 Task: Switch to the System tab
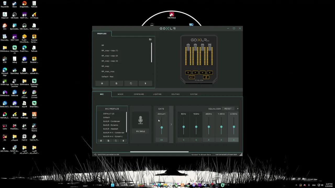pyautogui.click(x=194, y=94)
